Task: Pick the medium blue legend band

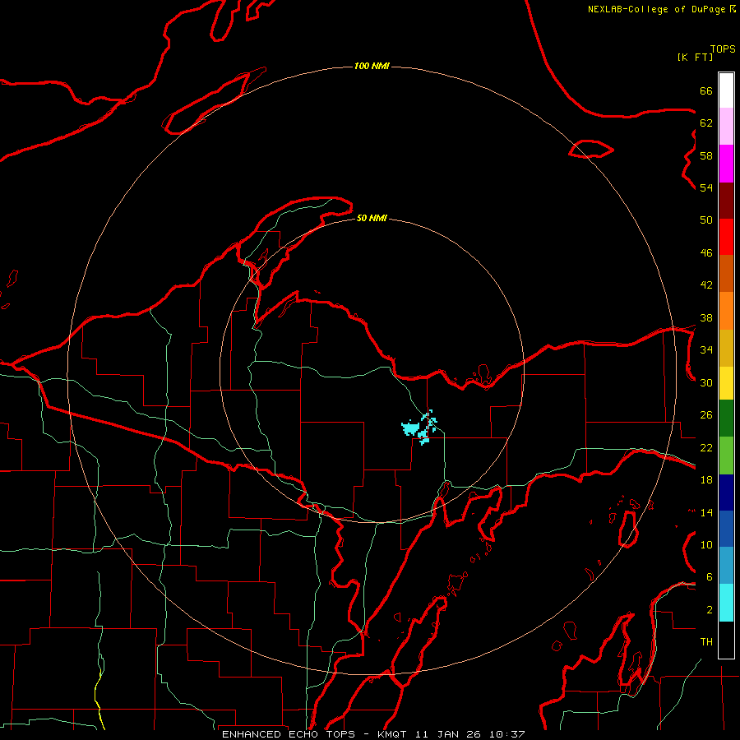Action: pyautogui.click(x=726, y=529)
